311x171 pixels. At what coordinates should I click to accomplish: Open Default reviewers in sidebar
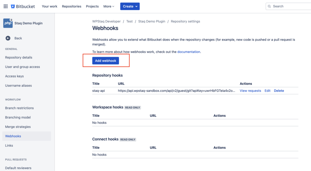pos(18,168)
